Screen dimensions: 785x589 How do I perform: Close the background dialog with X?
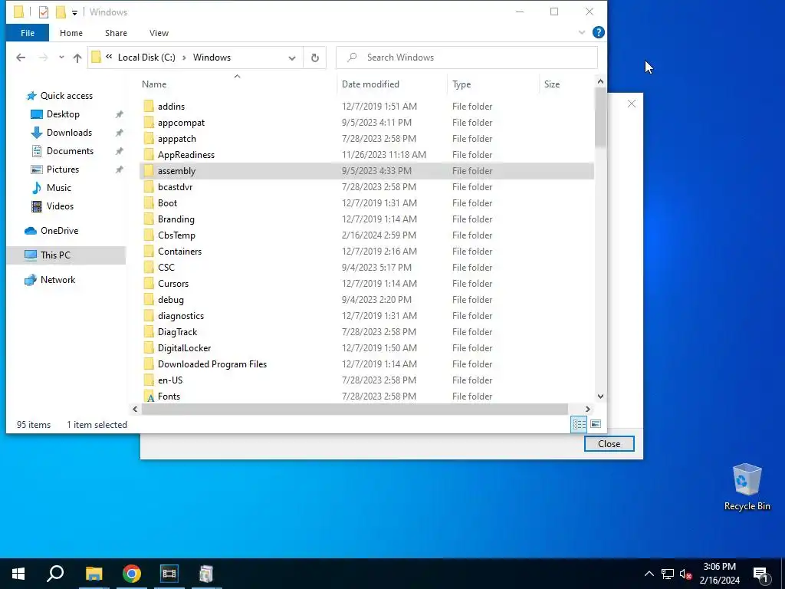tap(632, 104)
